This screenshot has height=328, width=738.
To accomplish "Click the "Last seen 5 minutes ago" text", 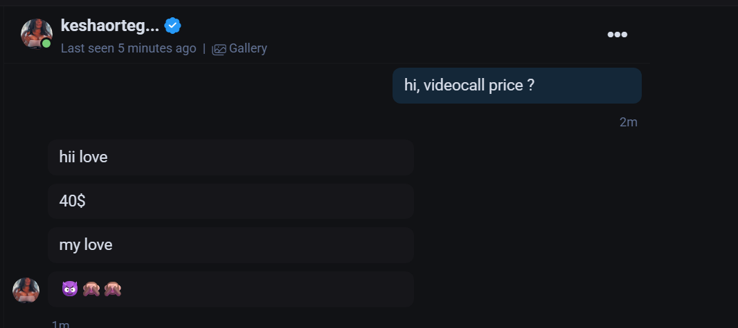I will [x=129, y=48].
